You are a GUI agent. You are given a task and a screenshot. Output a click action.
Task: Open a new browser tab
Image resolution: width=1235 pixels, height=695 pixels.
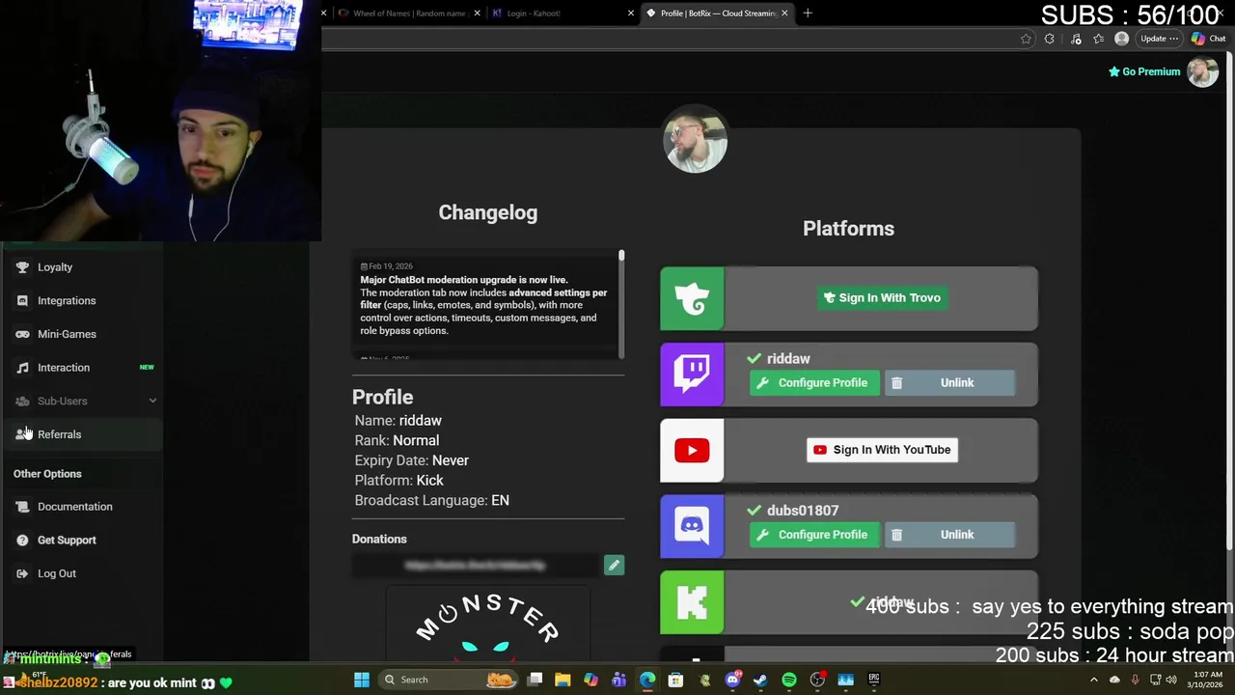click(808, 14)
